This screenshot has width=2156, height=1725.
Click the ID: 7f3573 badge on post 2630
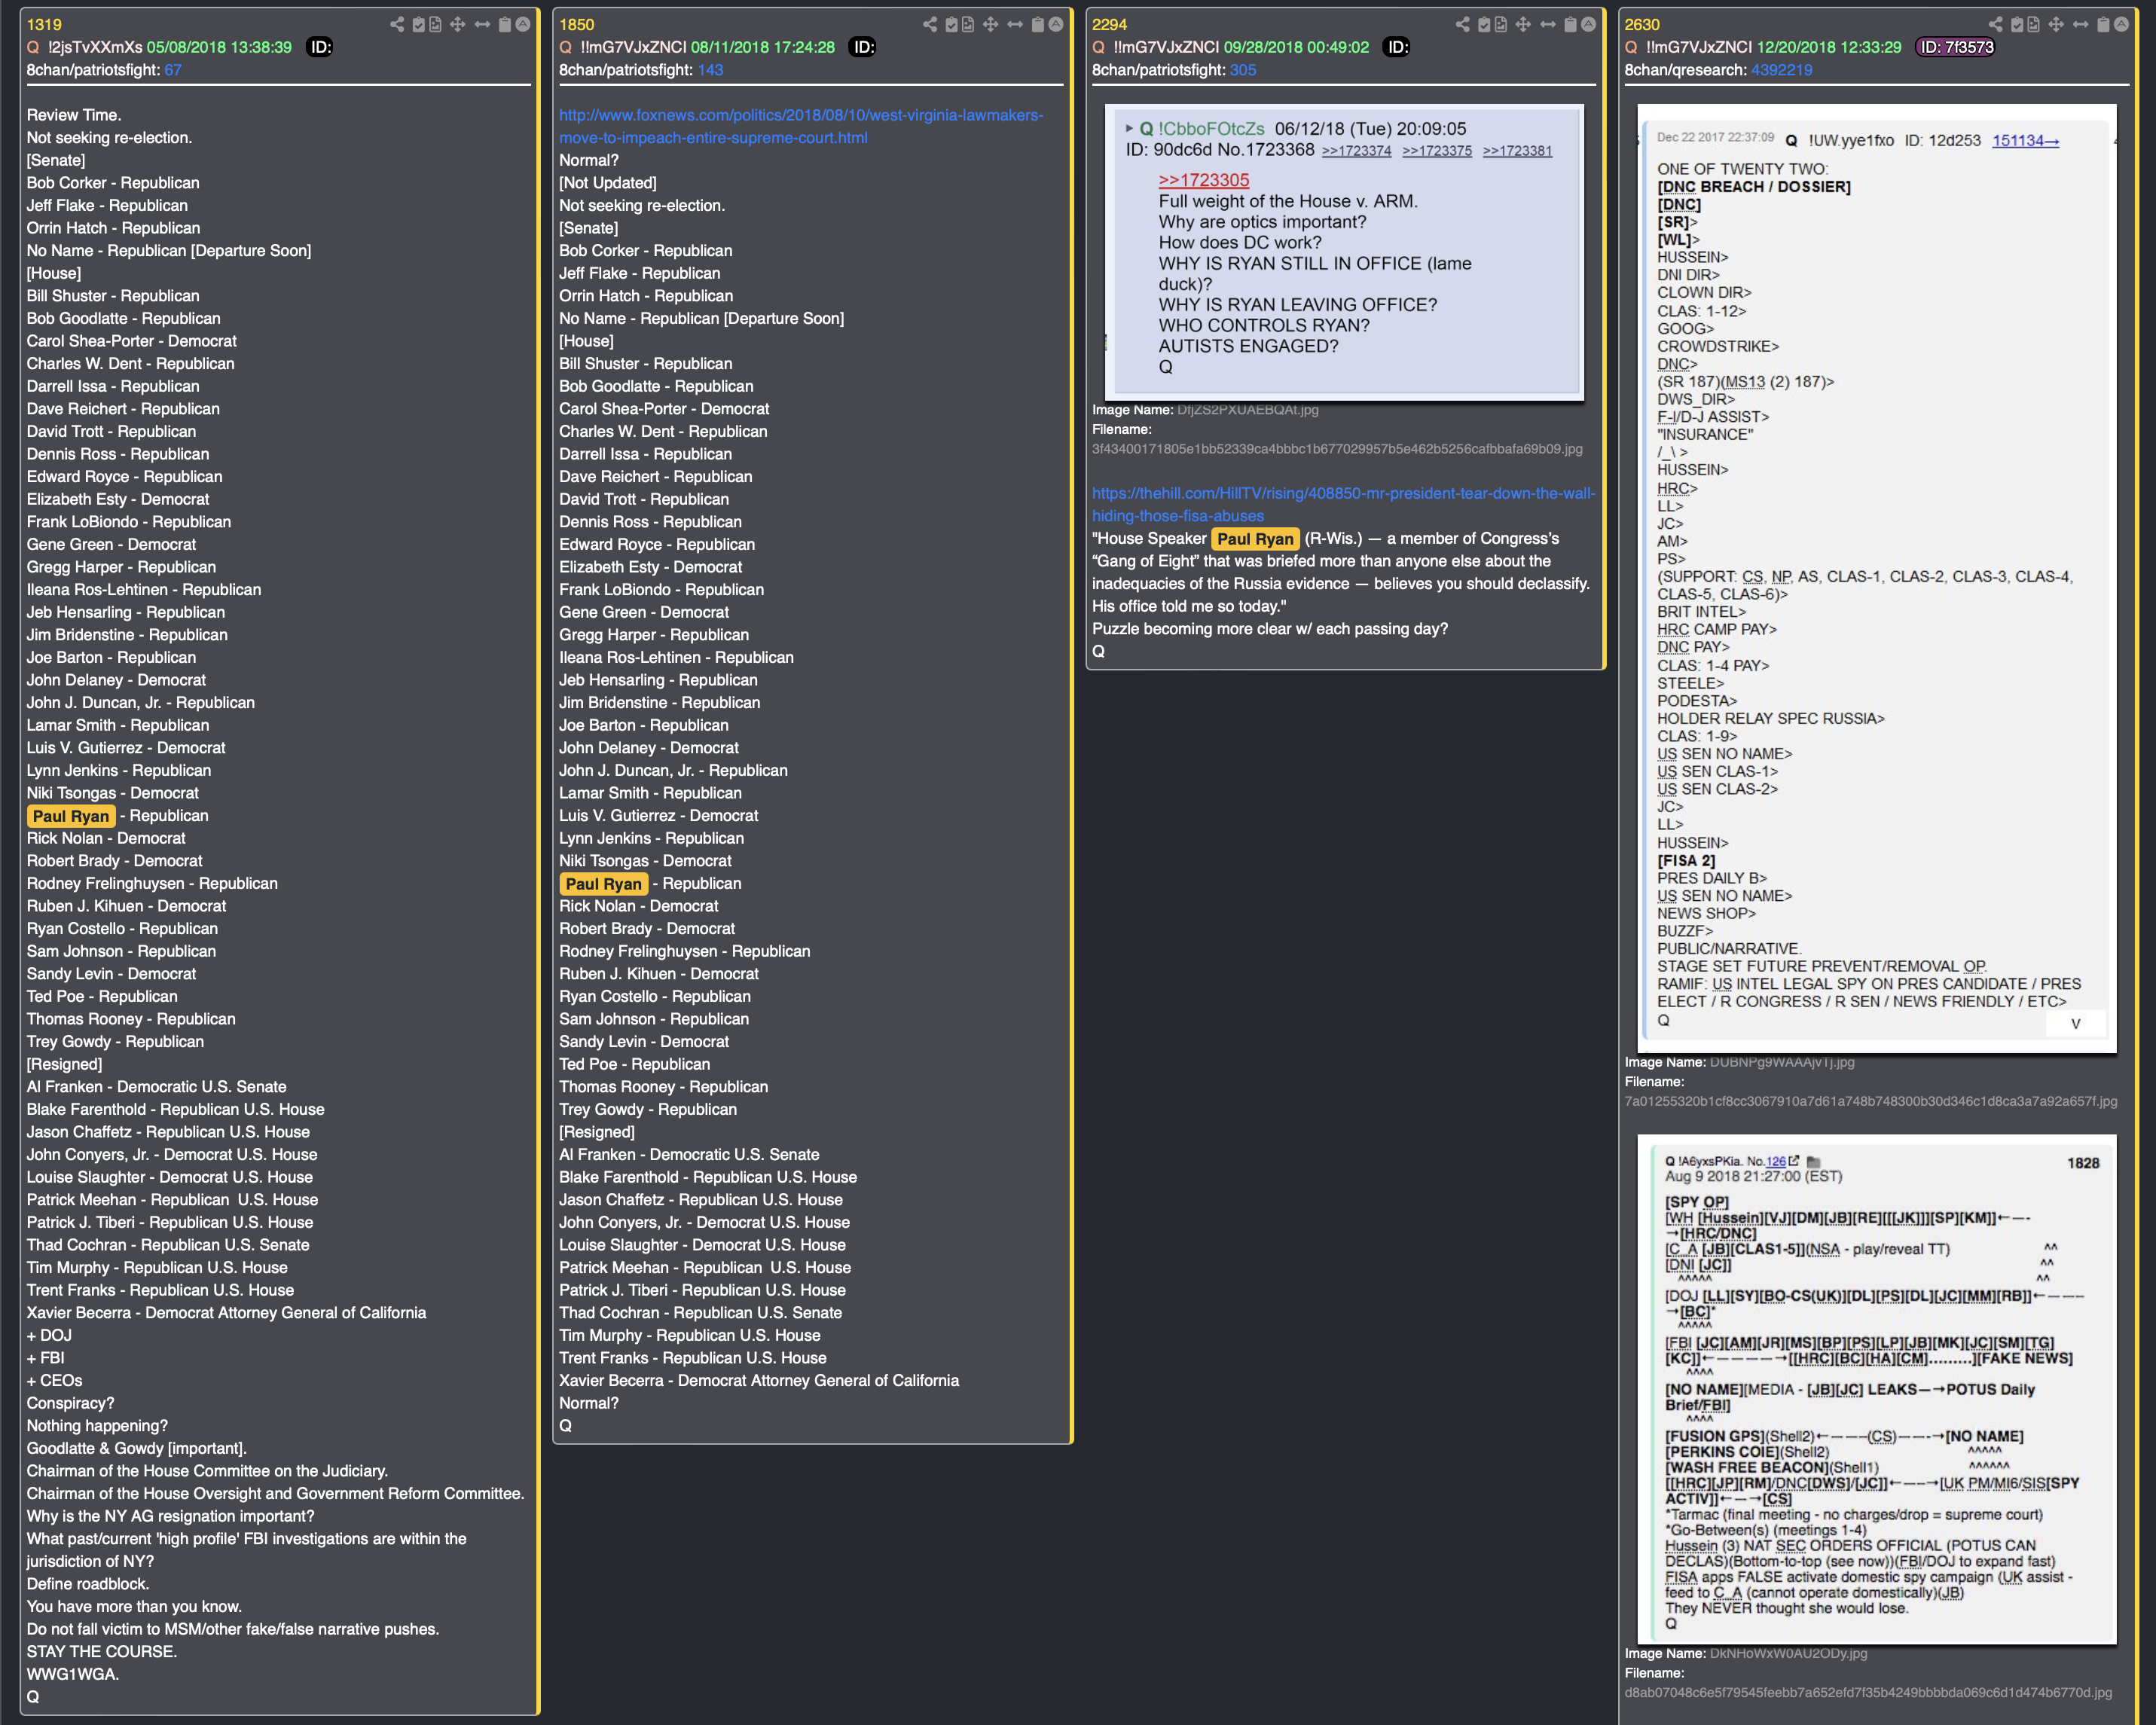pyautogui.click(x=1956, y=47)
